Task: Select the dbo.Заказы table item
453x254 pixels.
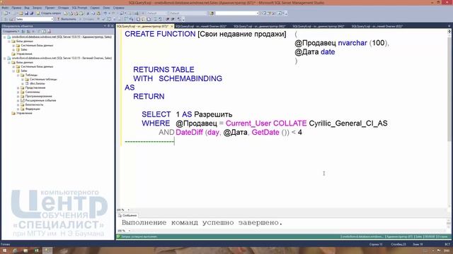Action: point(38,83)
